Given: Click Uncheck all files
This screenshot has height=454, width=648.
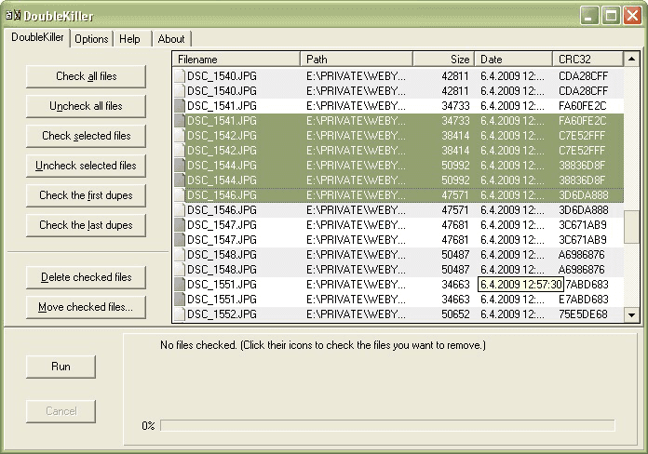Looking at the screenshot, I should [86, 106].
